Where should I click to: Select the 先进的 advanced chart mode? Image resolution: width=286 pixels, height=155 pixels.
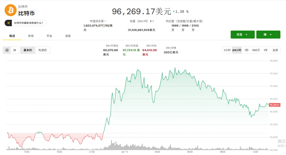(x=42, y=50)
